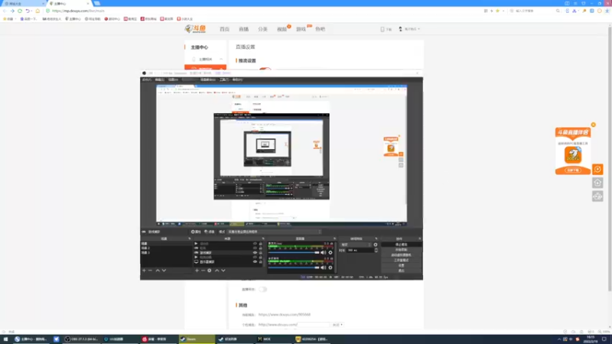This screenshot has height=344, width=612.
Task: Open the scene transition type dropdown
Action: coord(356,245)
